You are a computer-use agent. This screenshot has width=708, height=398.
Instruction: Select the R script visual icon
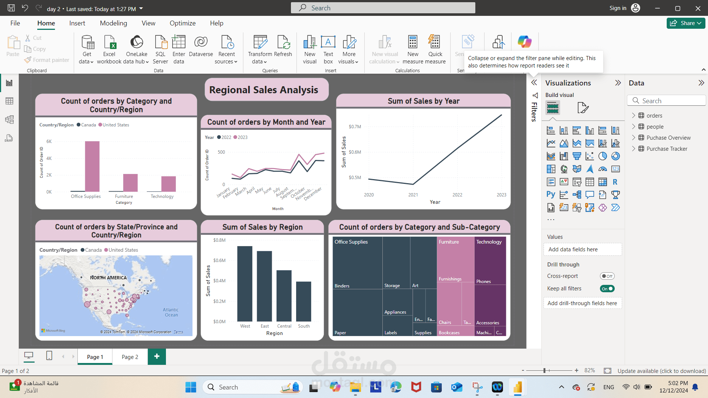point(615,182)
